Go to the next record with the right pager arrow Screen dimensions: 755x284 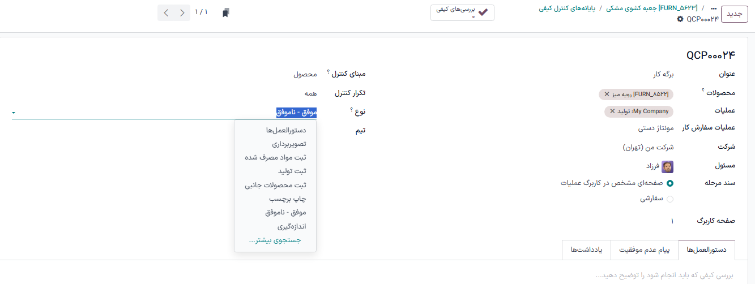(182, 12)
